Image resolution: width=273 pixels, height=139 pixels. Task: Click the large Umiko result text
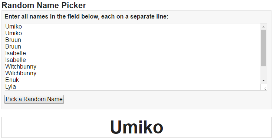[136, 127]
